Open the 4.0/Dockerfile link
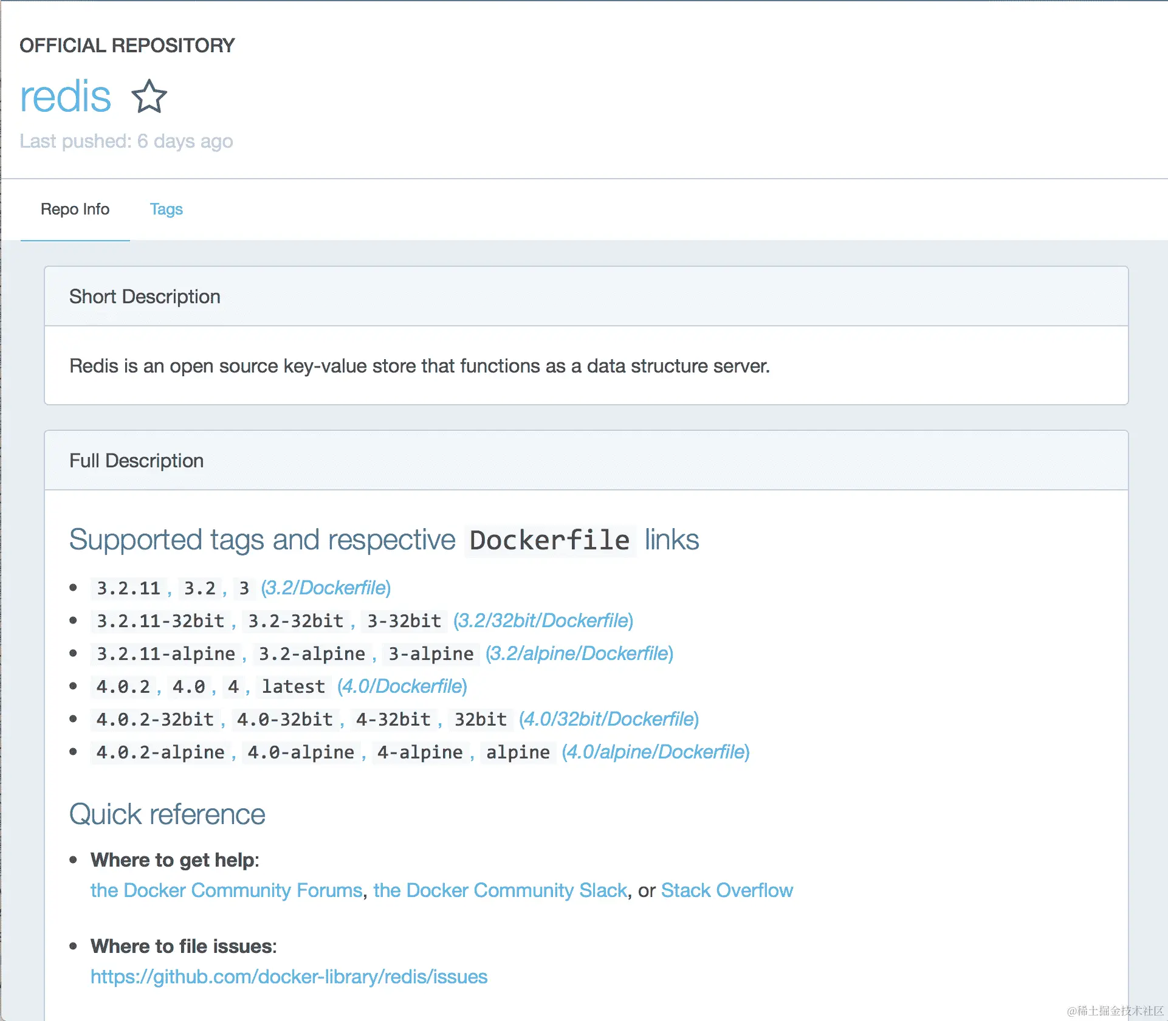This screenshot has height=1021, width=1168. tap(402, 686)
